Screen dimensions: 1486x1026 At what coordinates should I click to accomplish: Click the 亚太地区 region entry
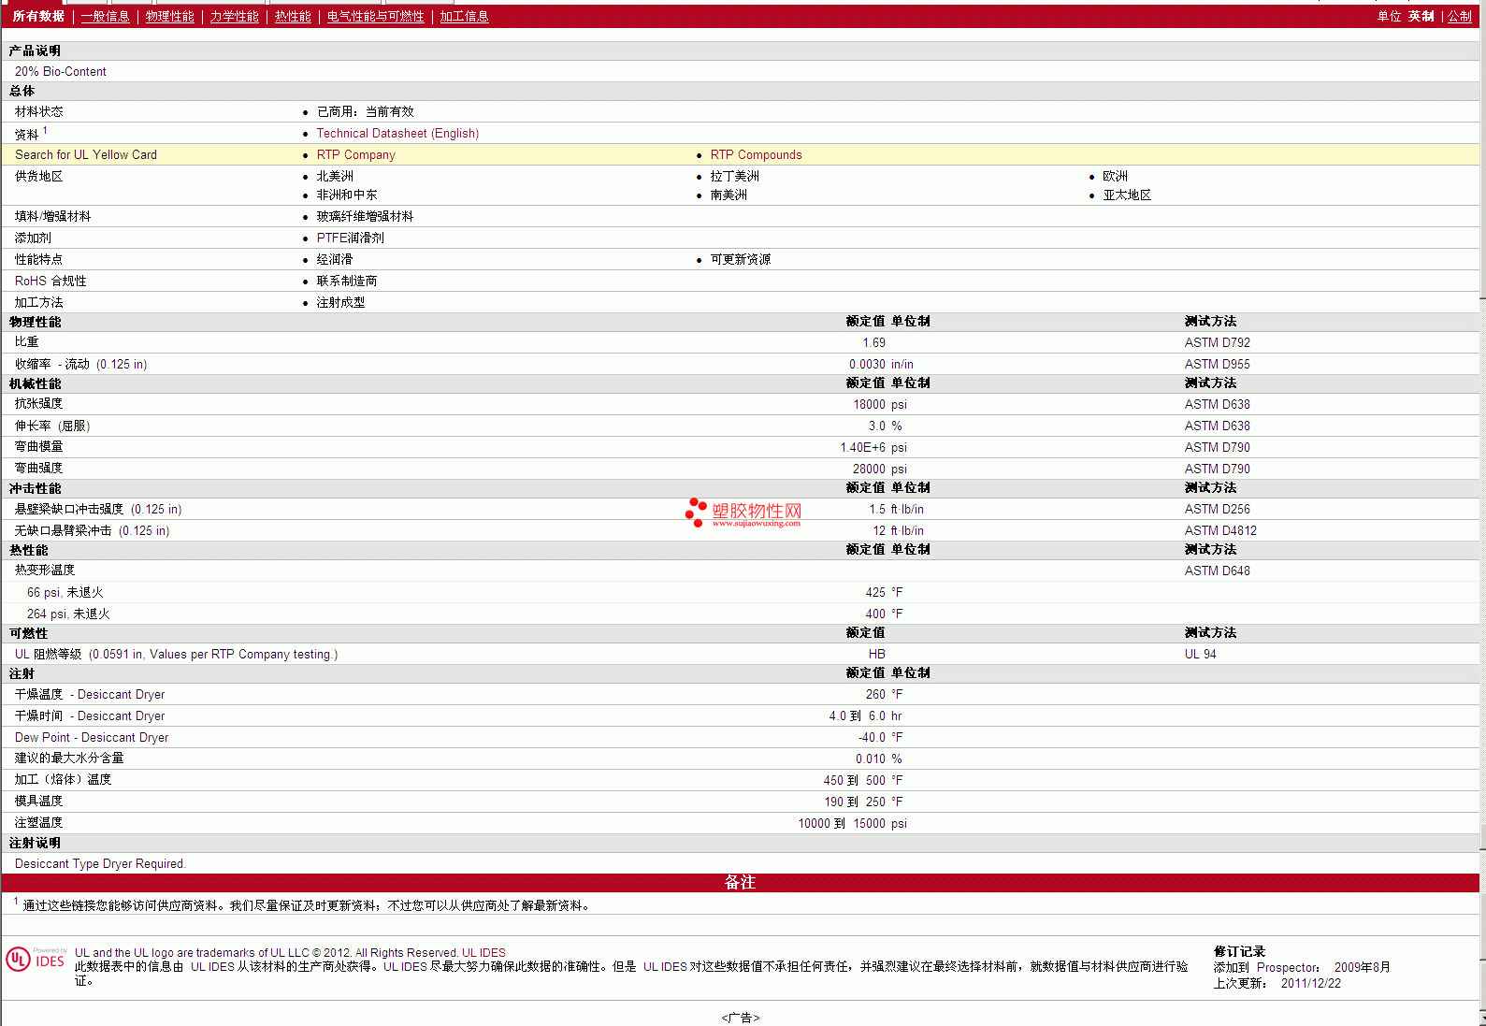point(1127,195)
